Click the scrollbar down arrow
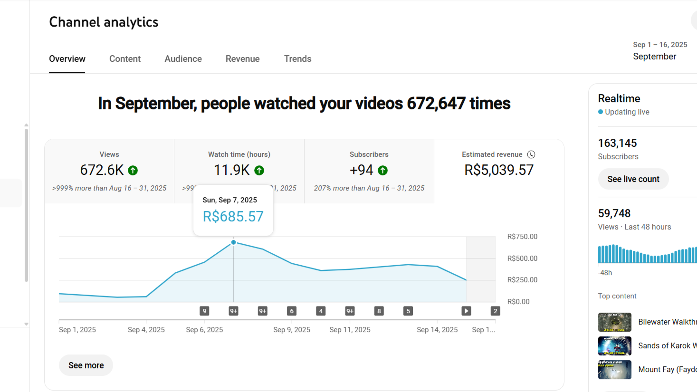Viewport: 697px width, 392px height. (26, 324)
